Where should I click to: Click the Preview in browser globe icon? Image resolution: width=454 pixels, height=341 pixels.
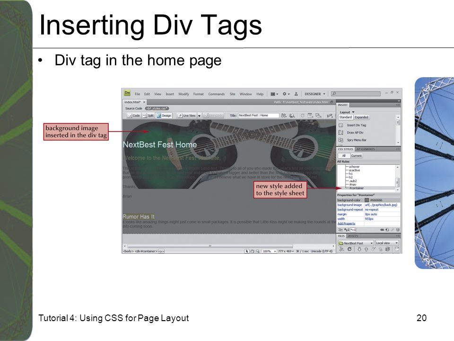(292, 116)
